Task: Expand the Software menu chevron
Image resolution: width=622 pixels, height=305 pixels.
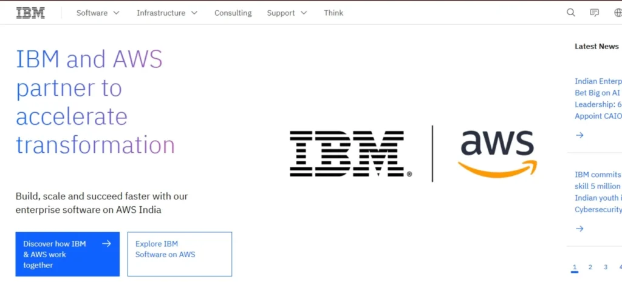Action: point(116,13)
